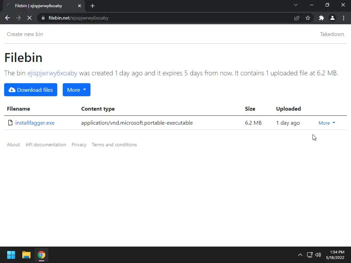Open Chrome three-dot menu

point(343,18)
